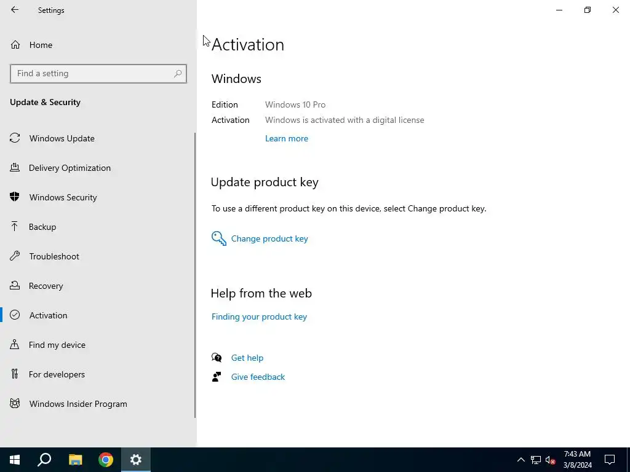Screen dimensions: 630x472
Task: Minimize the Settings window
Action: (559, 10)
